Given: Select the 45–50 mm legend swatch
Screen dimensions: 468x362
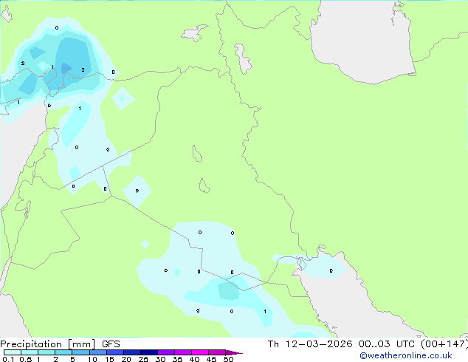Looking at the screenshot, I should coord(217,352).
